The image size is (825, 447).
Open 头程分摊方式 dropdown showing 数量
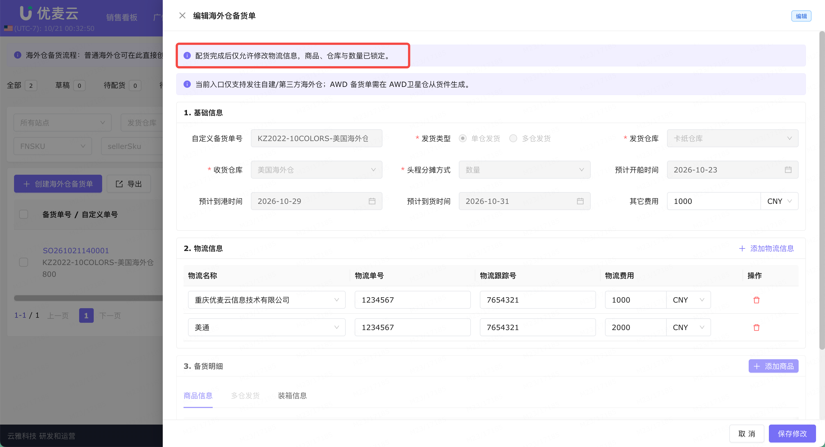coord(524,170)
